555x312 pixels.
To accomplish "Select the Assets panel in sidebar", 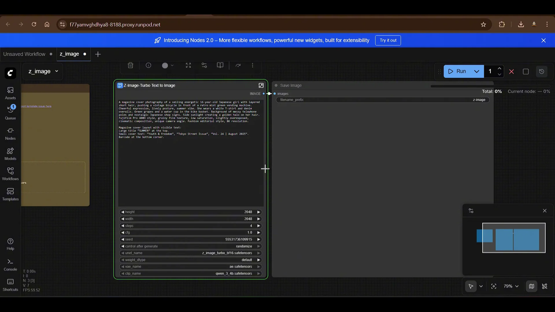I will 10,93.
